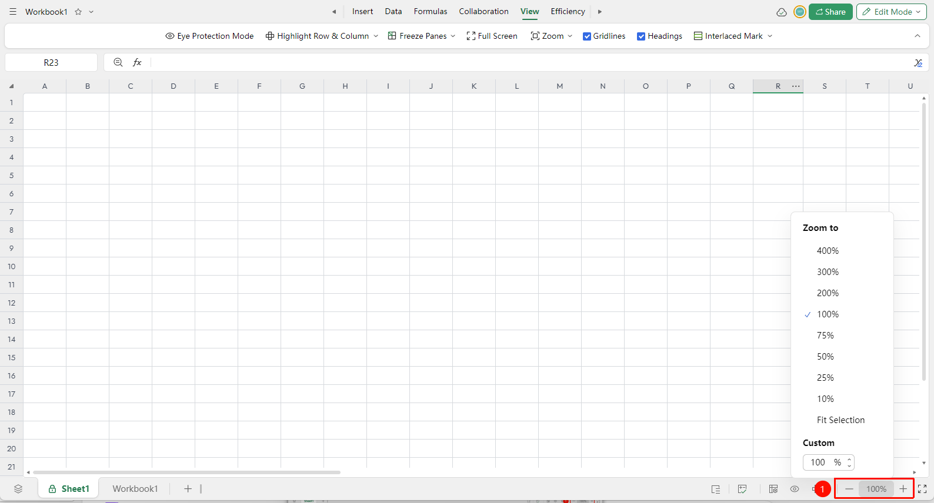Set zoom to 200%
934x503 pixels.
[828, 293]
